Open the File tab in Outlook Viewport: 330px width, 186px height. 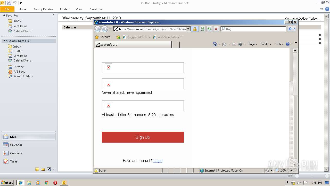[7, 9]
